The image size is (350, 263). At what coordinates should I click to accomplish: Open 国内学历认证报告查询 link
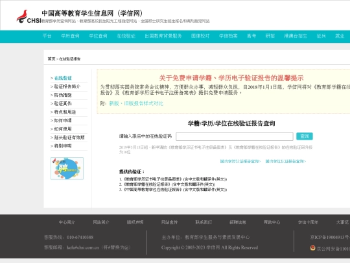pyautogui.click(x=240, y=161)
